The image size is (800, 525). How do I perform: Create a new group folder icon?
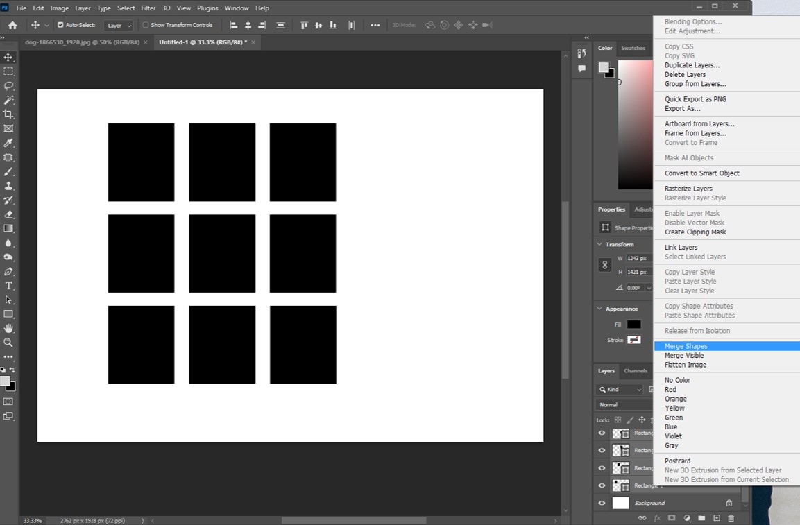[x=701, y=518]
